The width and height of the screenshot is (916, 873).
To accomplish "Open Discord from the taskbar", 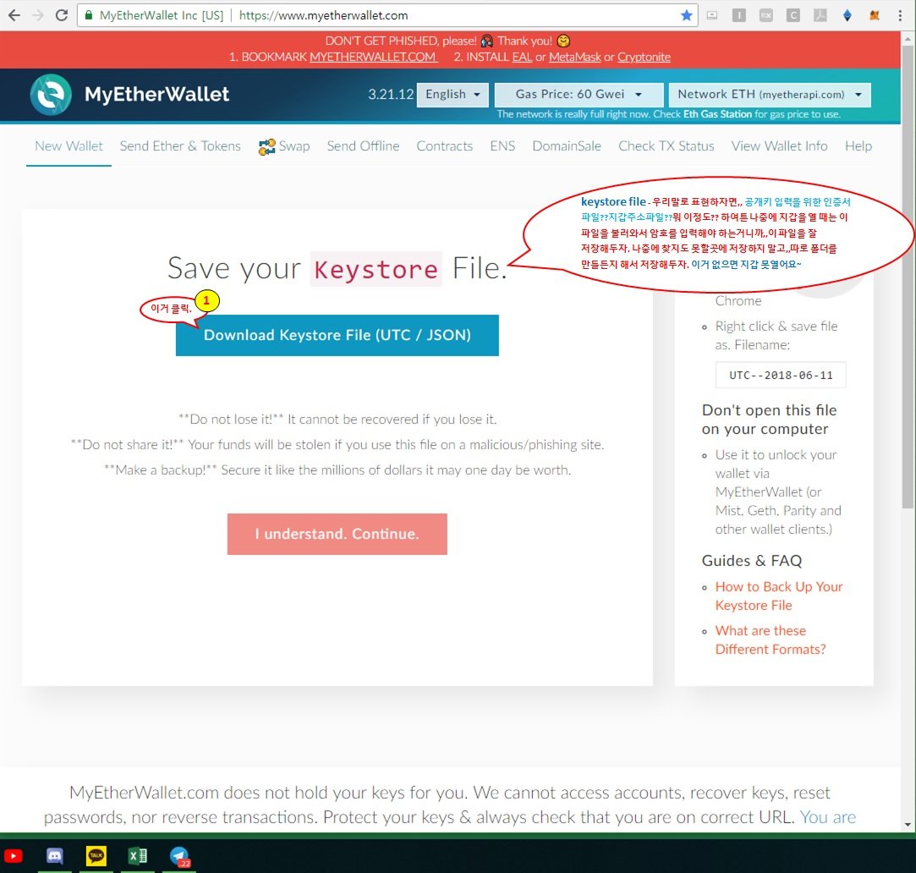I will pos(54,856).
